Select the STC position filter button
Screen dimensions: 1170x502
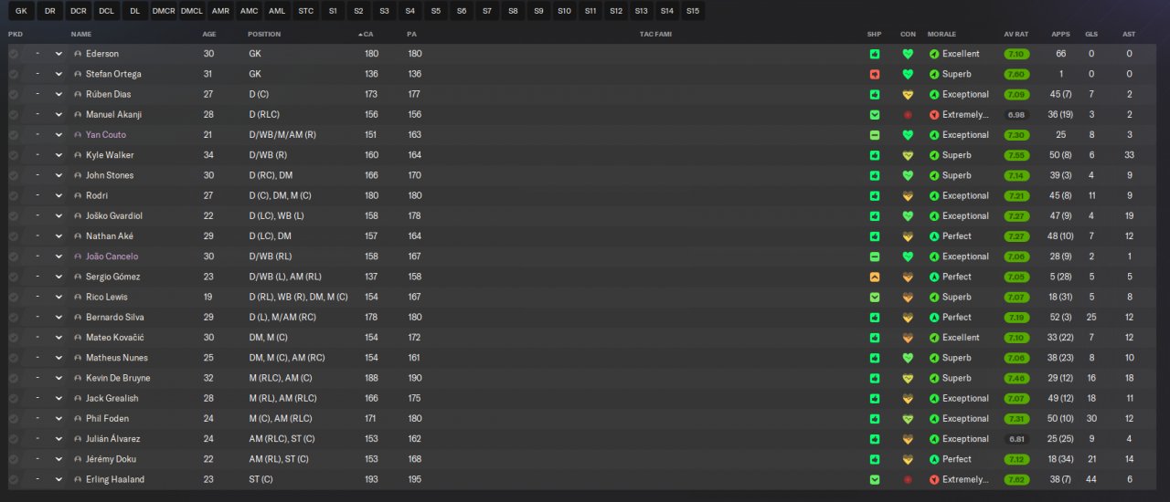click(305, 11)
